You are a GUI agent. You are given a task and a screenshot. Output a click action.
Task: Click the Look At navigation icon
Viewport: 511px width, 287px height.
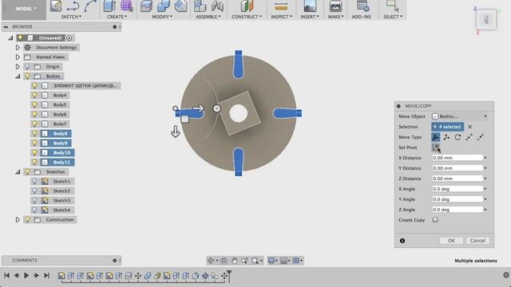(x=224, y=261)
